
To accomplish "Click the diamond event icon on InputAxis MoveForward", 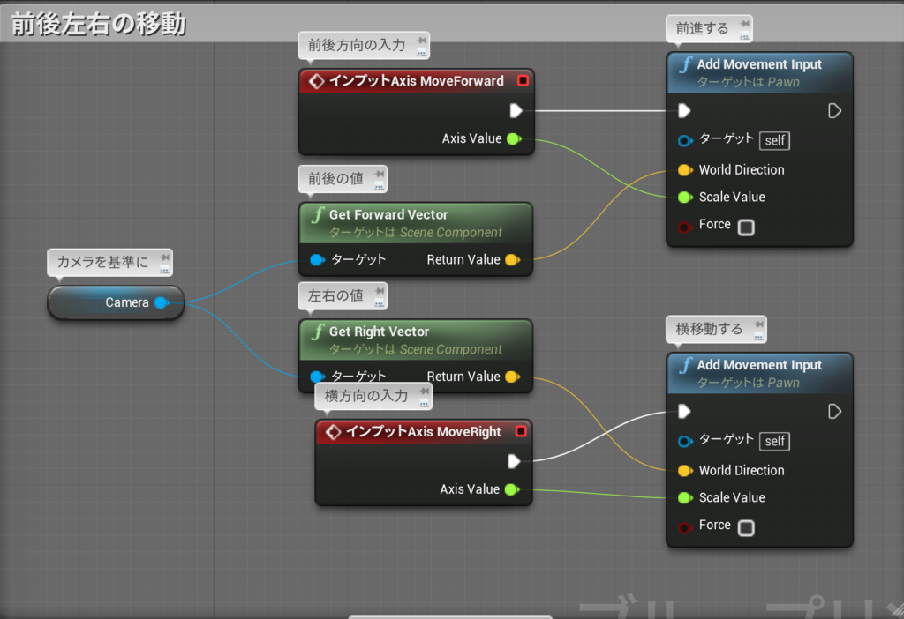I will (317, 81).
